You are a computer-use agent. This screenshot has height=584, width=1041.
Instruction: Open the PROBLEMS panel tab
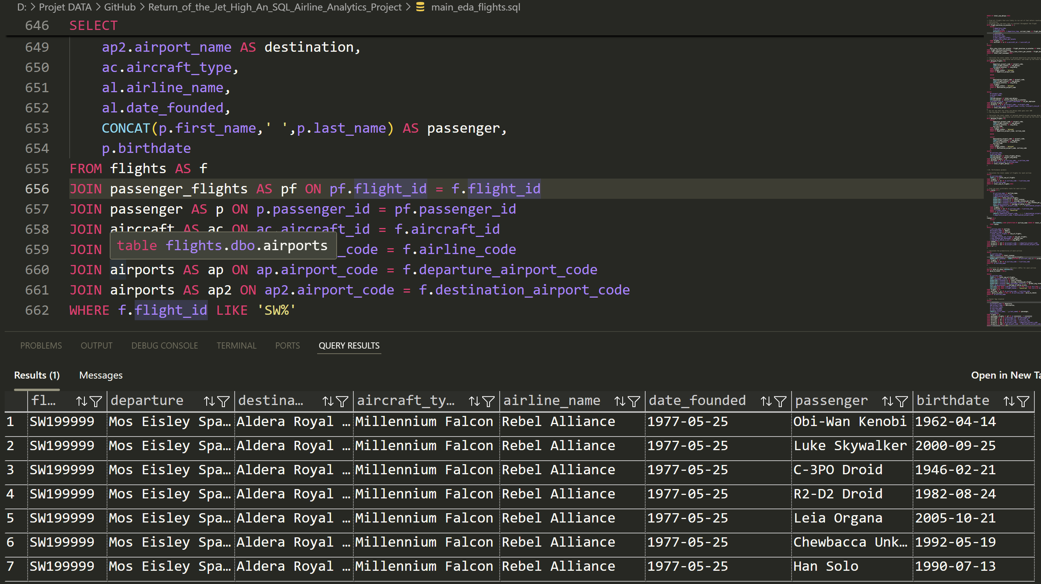pos(41,345)
